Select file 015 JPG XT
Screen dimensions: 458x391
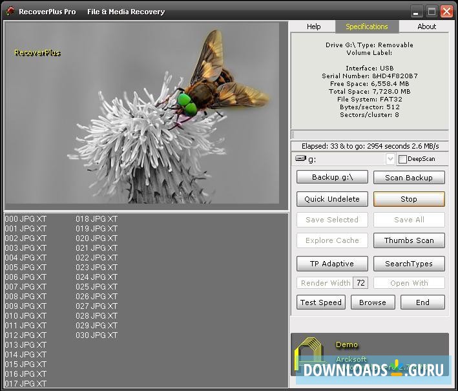(26, 364)
